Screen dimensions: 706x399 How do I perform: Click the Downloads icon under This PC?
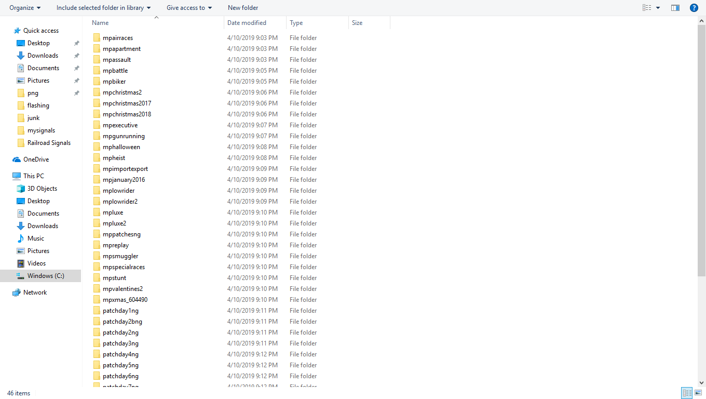tap(21, 226)
